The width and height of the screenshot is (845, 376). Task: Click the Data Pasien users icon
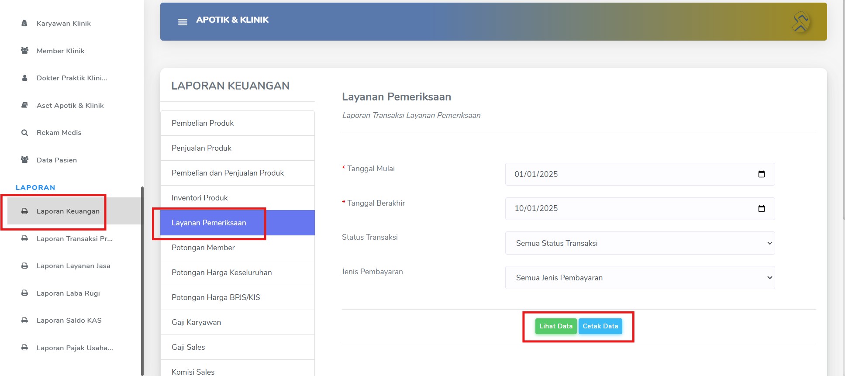24,160
